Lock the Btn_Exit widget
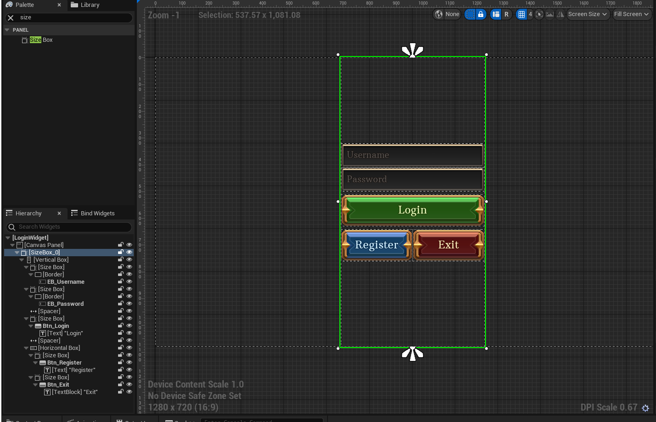This screenshot has width=656, height=422. pos(121,385)
